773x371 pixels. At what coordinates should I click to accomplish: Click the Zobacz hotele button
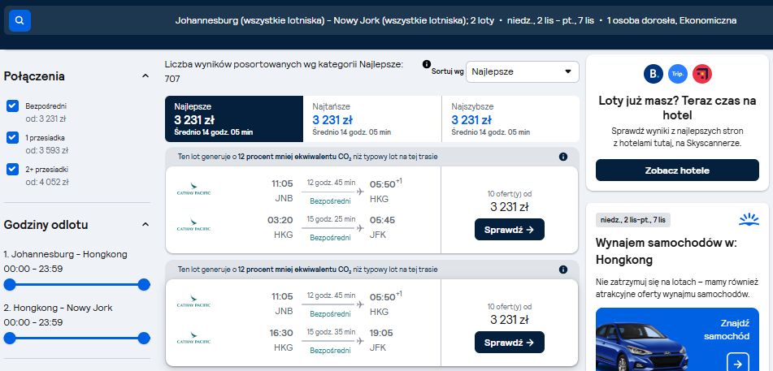677,170
